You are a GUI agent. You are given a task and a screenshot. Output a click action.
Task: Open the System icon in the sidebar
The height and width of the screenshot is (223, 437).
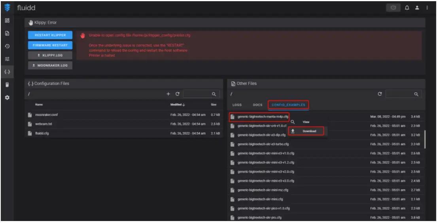(7, 85)
